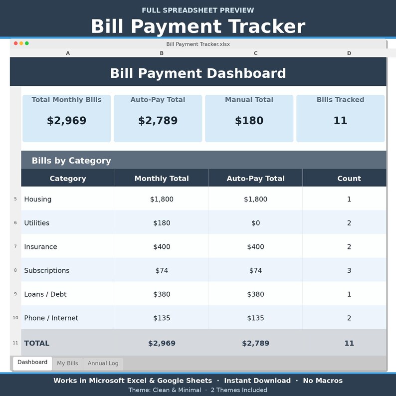396x396 pixels.
Task: Click the Bill Payment Tracker.xlsx window title
Action: [x=198, y=44]
